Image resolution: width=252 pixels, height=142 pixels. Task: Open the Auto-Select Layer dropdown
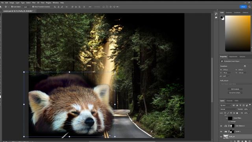(26, 7)
